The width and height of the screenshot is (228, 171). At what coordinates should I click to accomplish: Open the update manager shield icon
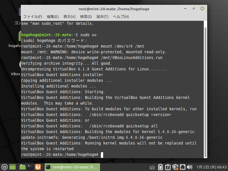pyautogui.click(x=175, y=167)
